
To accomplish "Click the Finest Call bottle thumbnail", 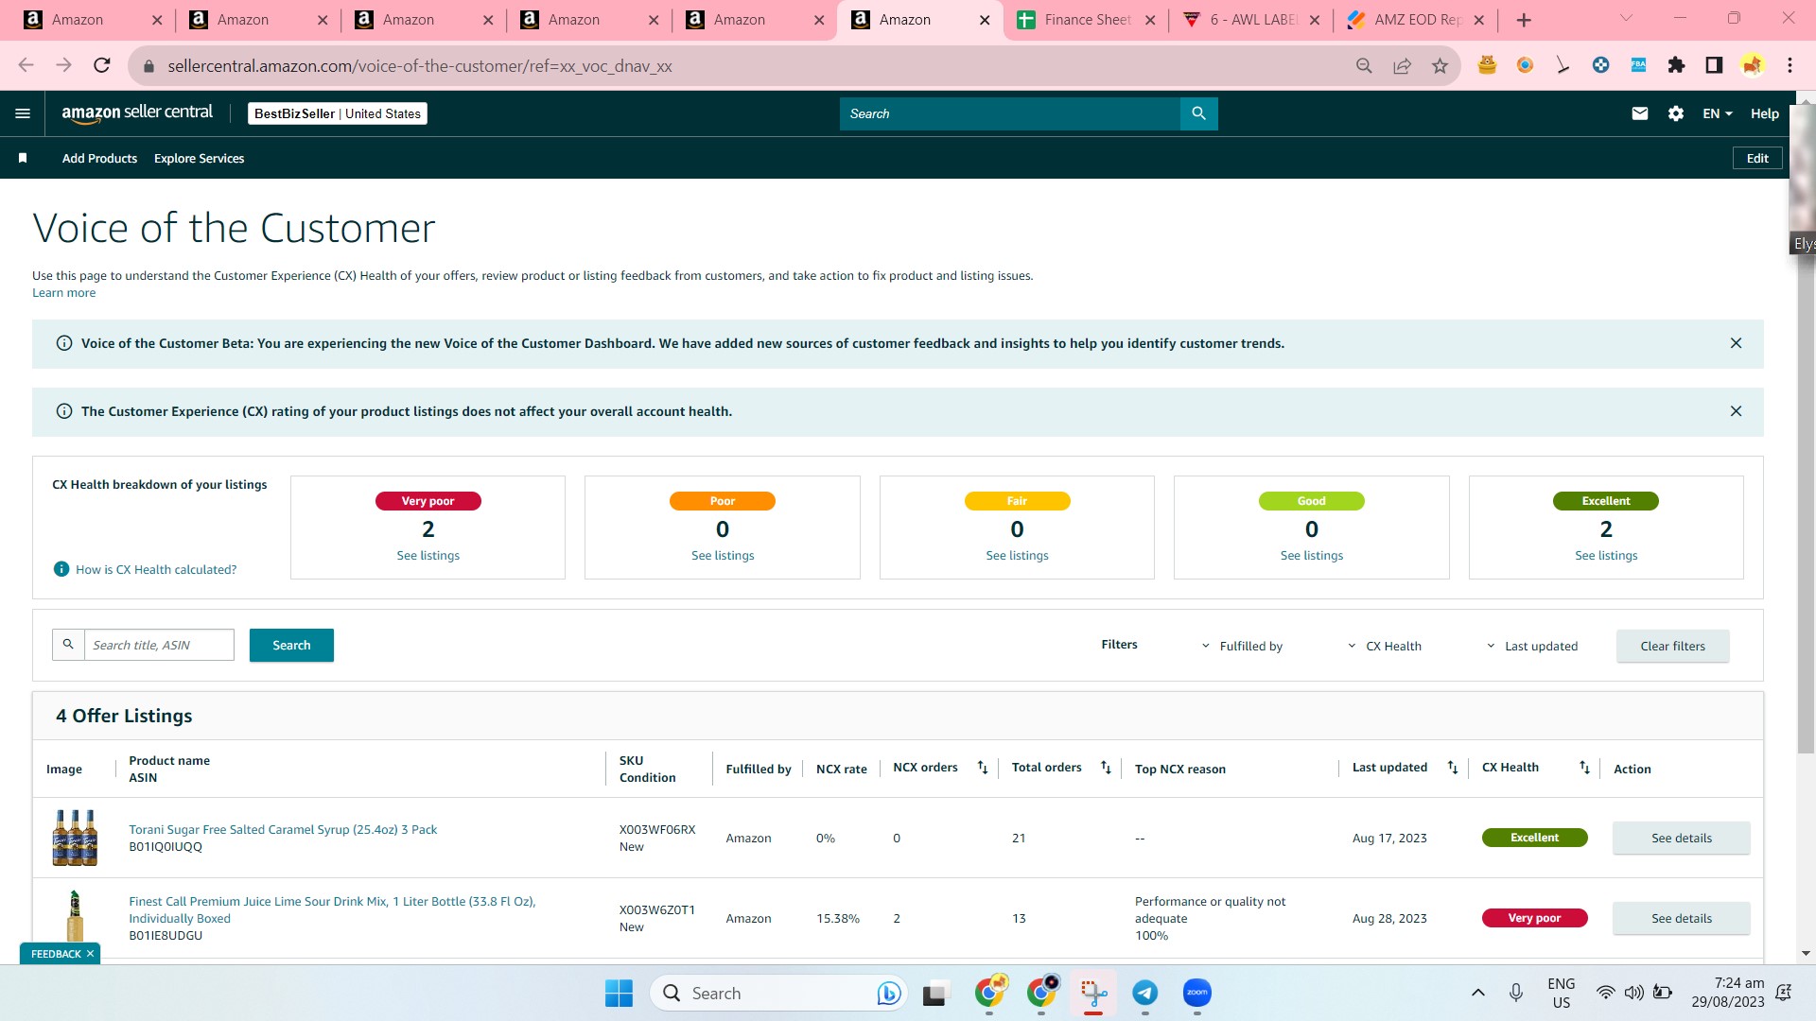I will (x=75, y=917).
